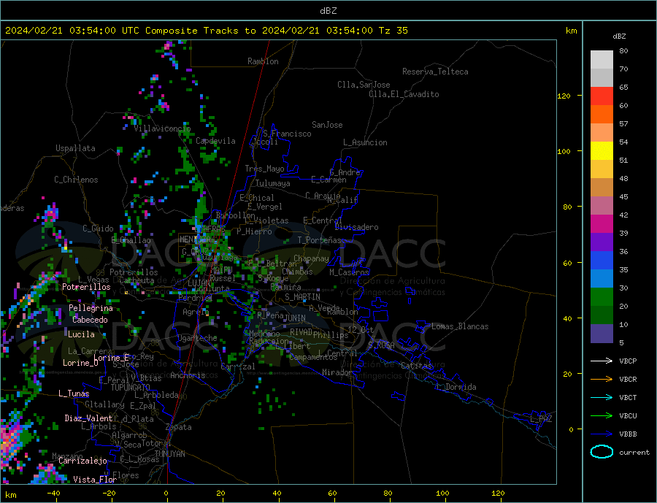
Task: Click the Zapata map label
Action: (x=179, y=428)
